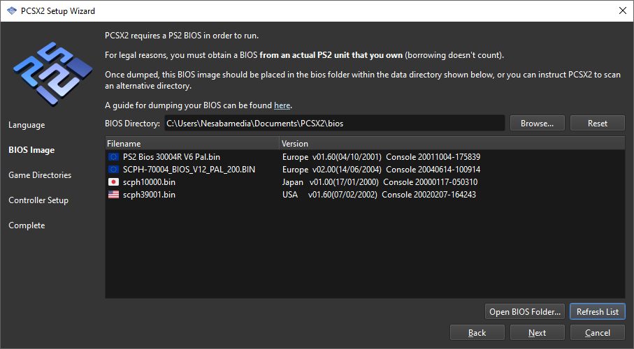This screenshot has width=634, height=349.
Task: Refresh the BIOS list
Action: click(x=597, y=311)
